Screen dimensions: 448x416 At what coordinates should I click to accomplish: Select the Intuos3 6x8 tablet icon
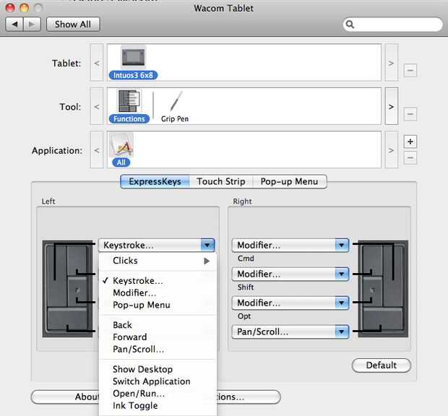pos(133,57)
